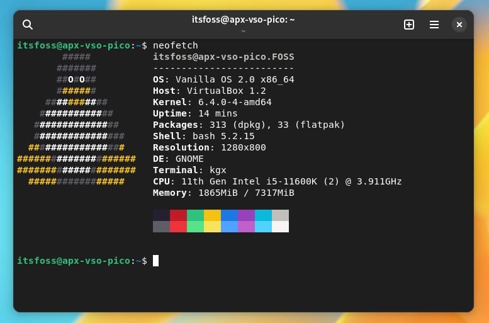Add a new terminal tab
The height and width of the screenshot is (323, 489).
coord(409,25)
